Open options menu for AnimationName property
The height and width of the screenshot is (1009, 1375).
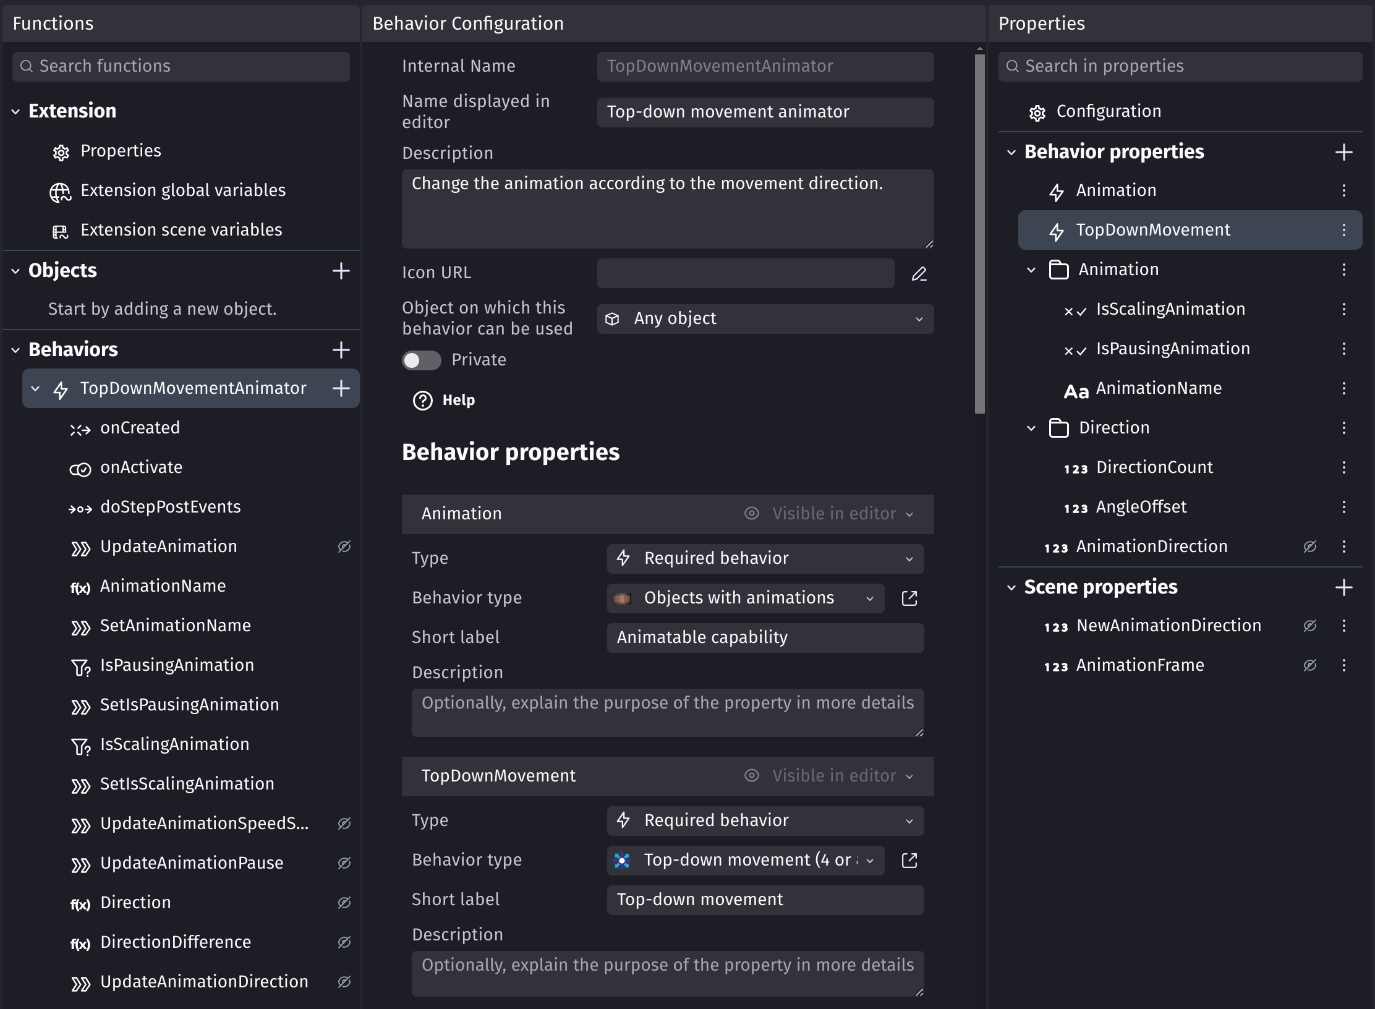(1343, 388)
